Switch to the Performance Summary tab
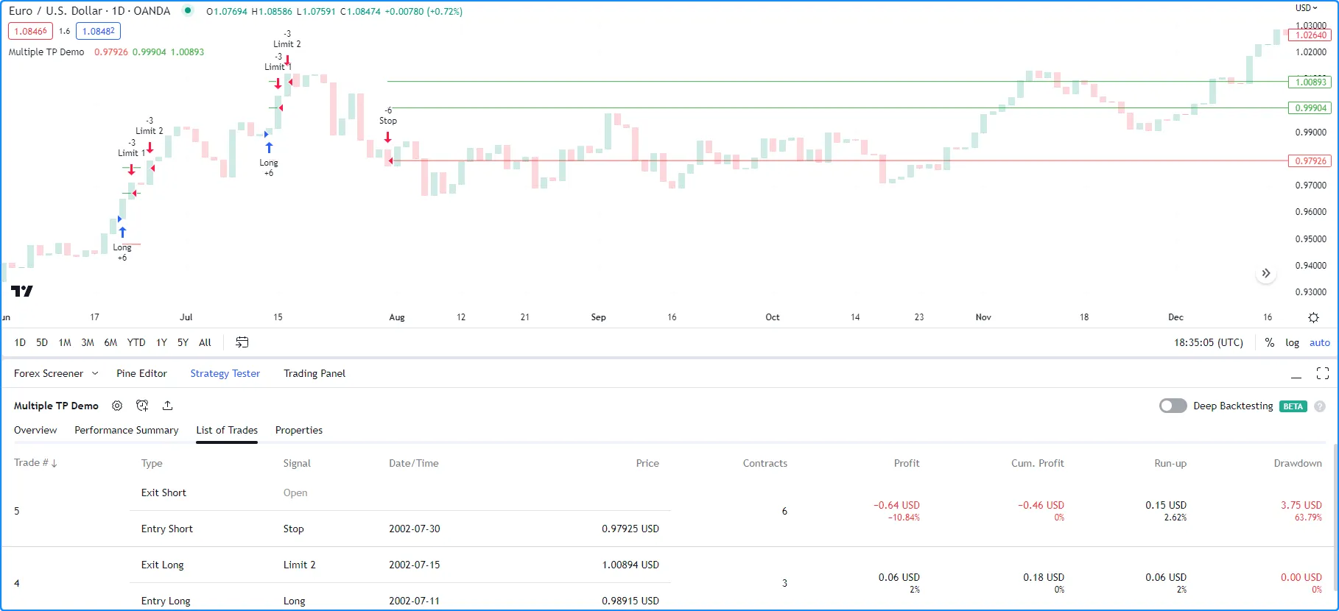This screenshot has height=611, width=1339. click(126, 430)
